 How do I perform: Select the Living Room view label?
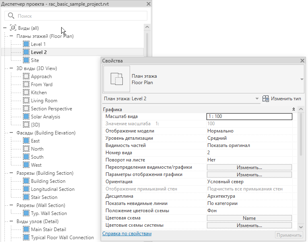pos(44,101)
